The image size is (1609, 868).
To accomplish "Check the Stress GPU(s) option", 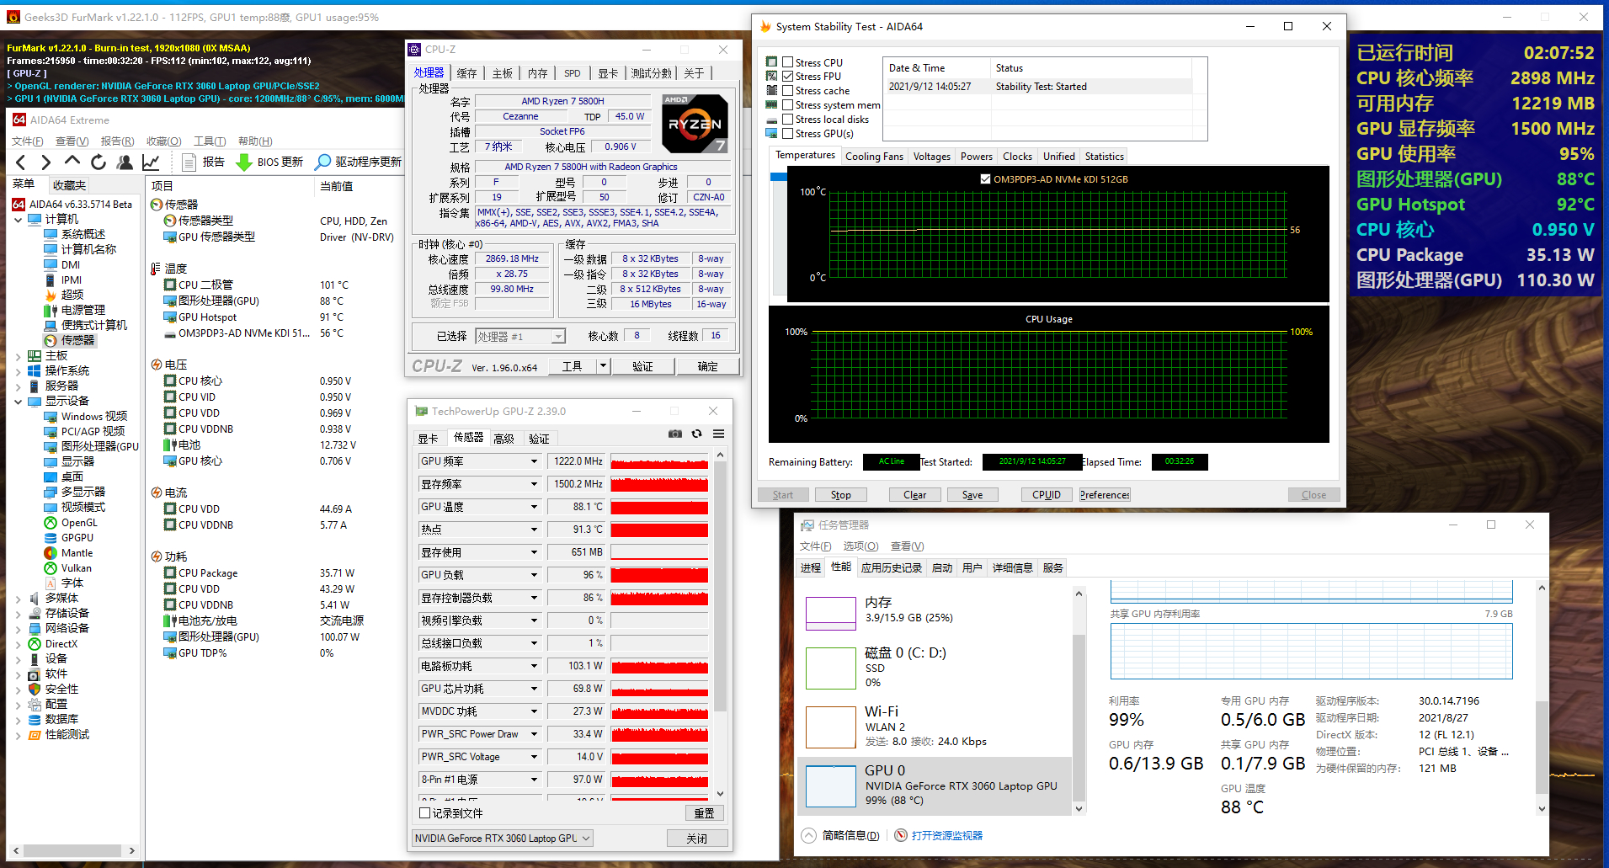I will [786, 133].
